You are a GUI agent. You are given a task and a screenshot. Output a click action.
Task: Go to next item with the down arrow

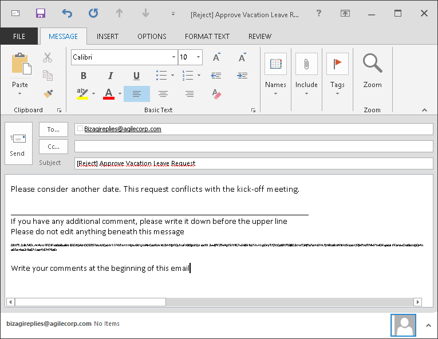click(145, 13)
